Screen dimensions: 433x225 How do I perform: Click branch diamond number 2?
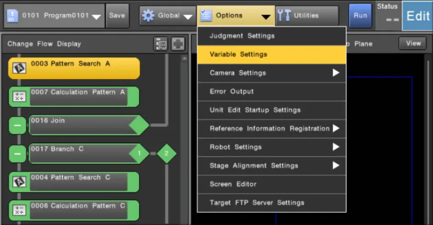tap(167, 153)
